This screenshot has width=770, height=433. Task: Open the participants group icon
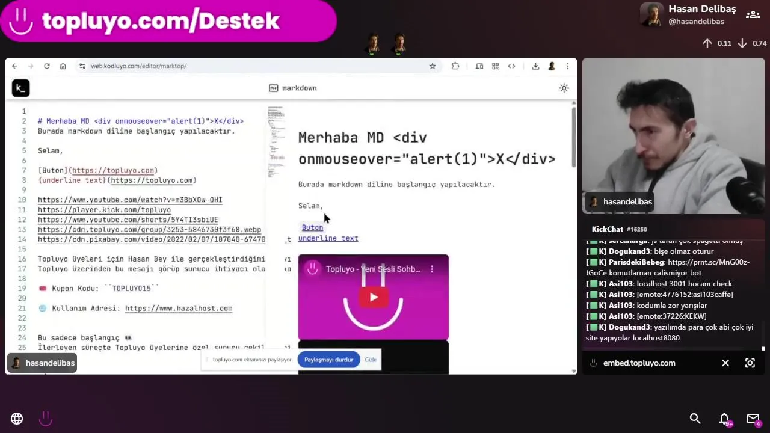tap(753, 15)
